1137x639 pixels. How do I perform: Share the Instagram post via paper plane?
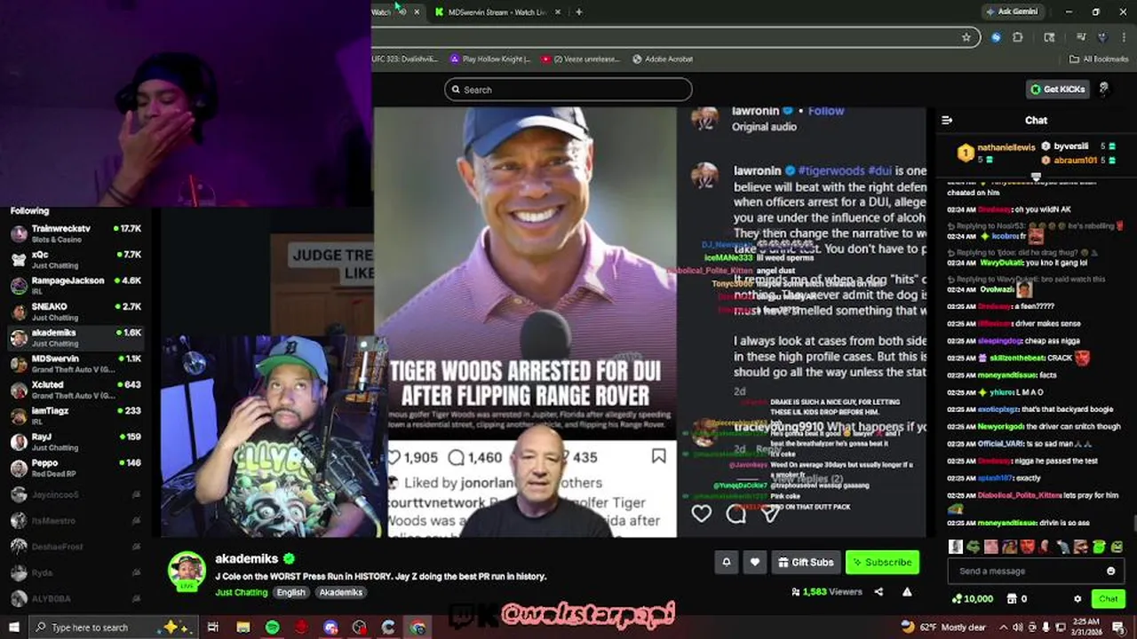point(771,513)
